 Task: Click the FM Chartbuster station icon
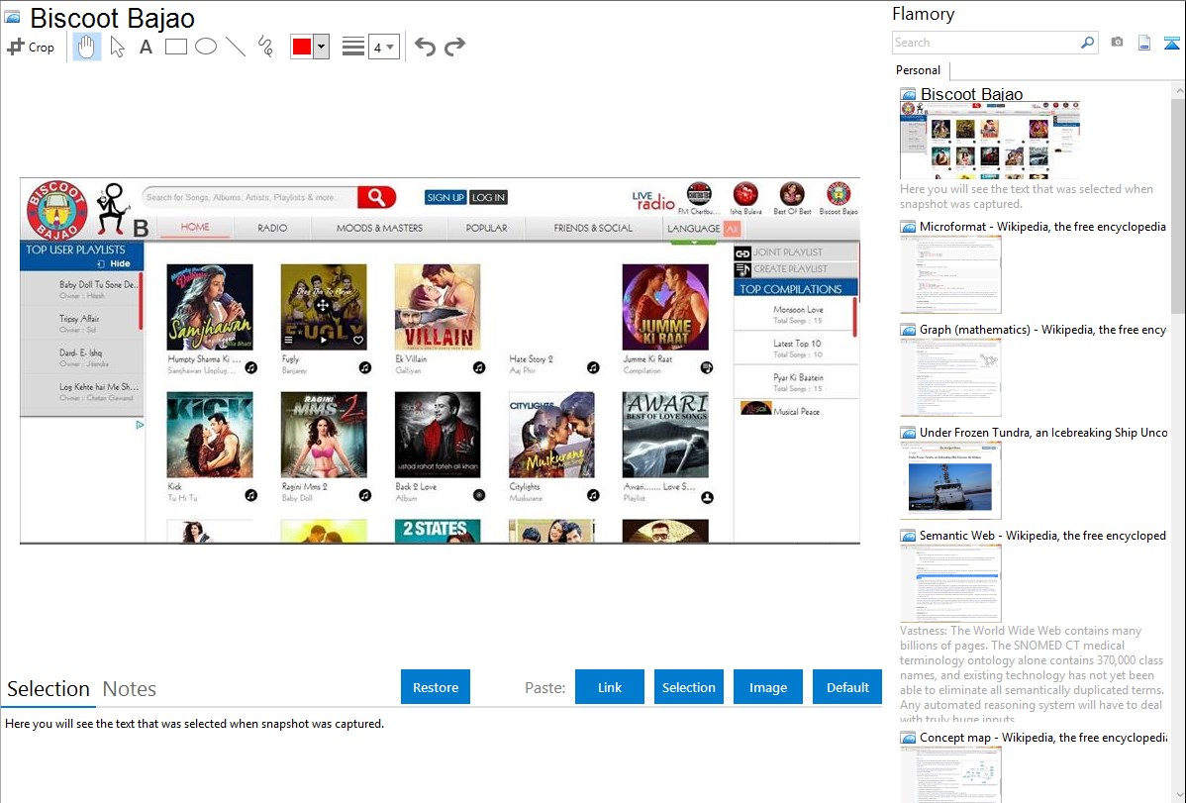pyautogui.click(x=699, y=194)
